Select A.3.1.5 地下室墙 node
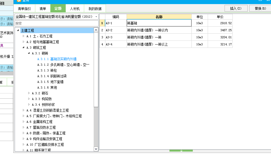271x157 pixels. (50, 82)
